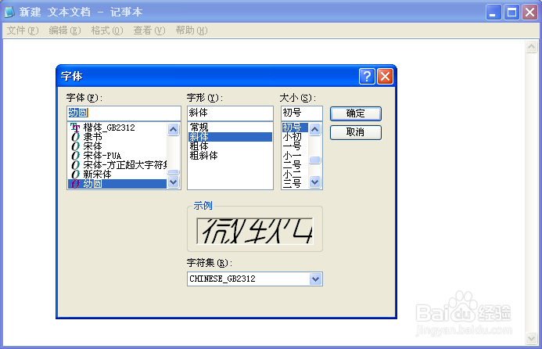The image size is (542, 349).
Task: Click size list scroll up arrow
Action: pyautogui.click(x=314, y=129)
